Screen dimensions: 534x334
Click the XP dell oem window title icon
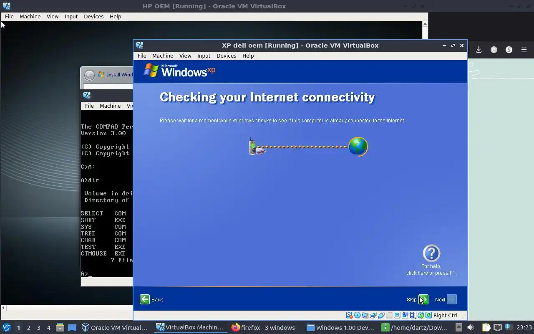pos(139,45)
